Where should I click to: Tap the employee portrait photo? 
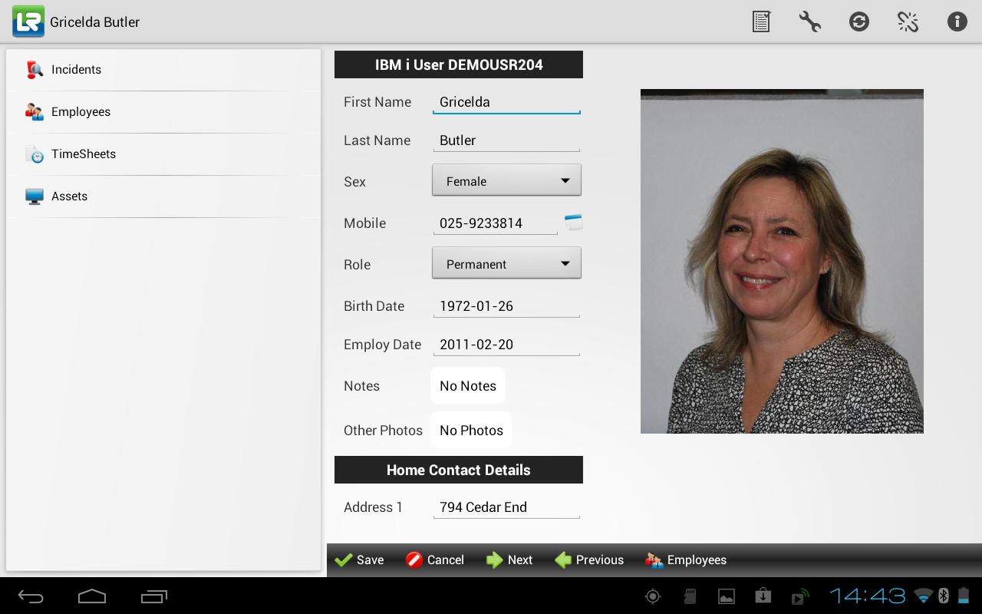(x=782, y=261)
